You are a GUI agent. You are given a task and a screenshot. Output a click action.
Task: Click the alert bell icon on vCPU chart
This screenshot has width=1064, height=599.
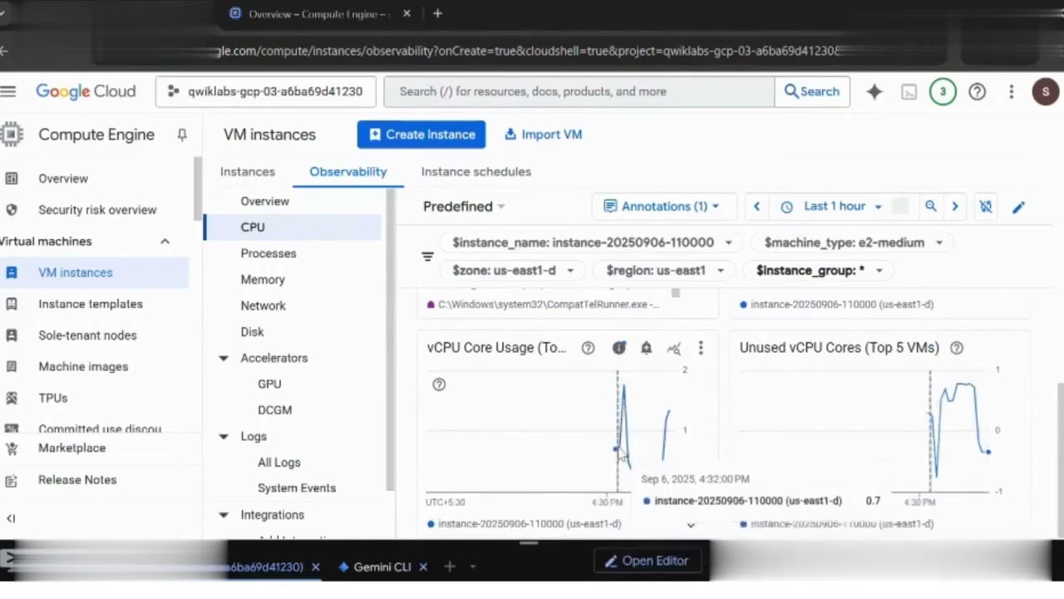(646, 348)
